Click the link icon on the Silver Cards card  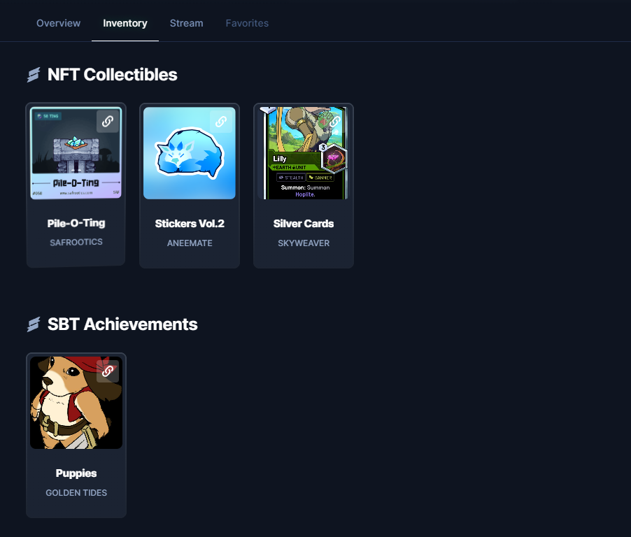[335, 122]
